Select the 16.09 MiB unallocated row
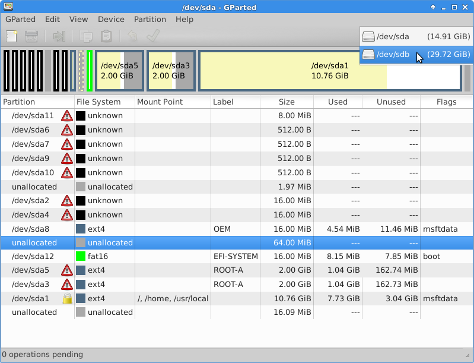474x363 pixels. (237, 312)
